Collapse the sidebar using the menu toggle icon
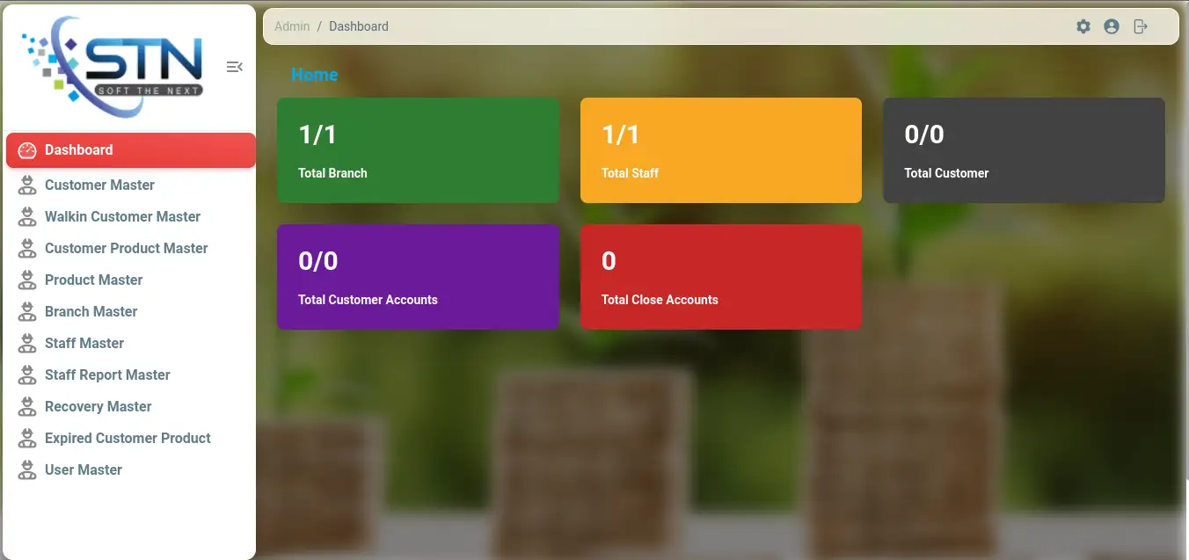Image resolution: width=1189 pixels, height=560 pixels. coord(234,67)
